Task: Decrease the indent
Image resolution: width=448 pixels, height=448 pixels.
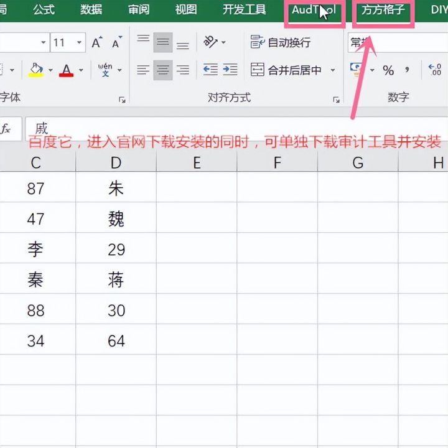Action: pos(210,70)
